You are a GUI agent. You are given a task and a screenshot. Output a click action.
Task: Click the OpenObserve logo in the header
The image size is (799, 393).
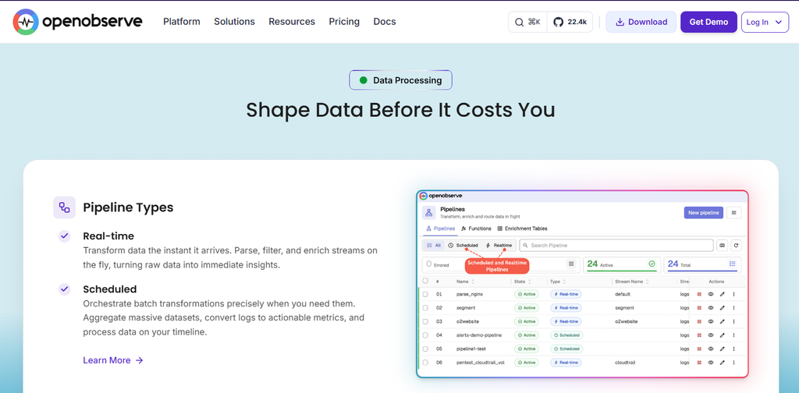[x=77, y=22]
